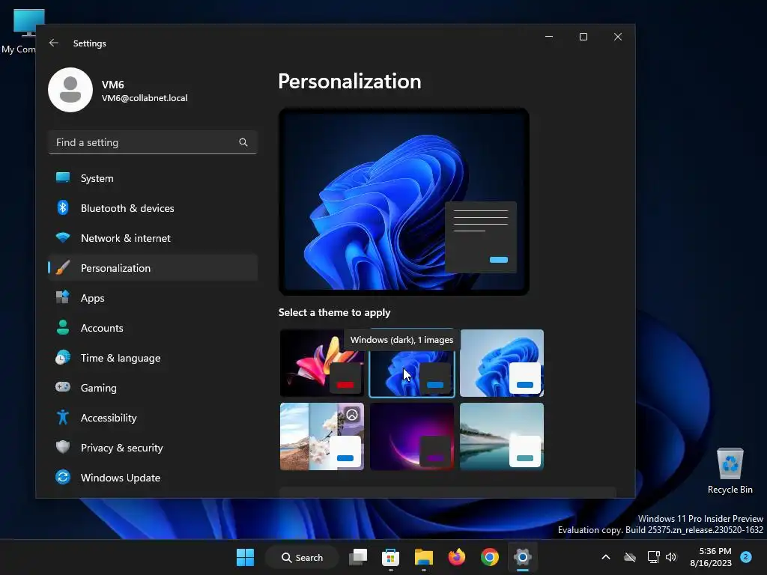Open File Explorer from taskbar
This screenshot has width=767, height=575.
click(x=424, y=557)
